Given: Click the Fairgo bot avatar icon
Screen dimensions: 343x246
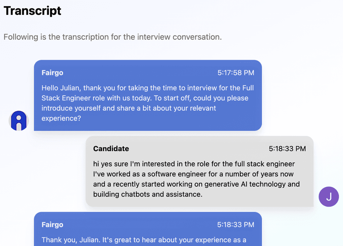Looking at the screenshot, I should (18, 121).
